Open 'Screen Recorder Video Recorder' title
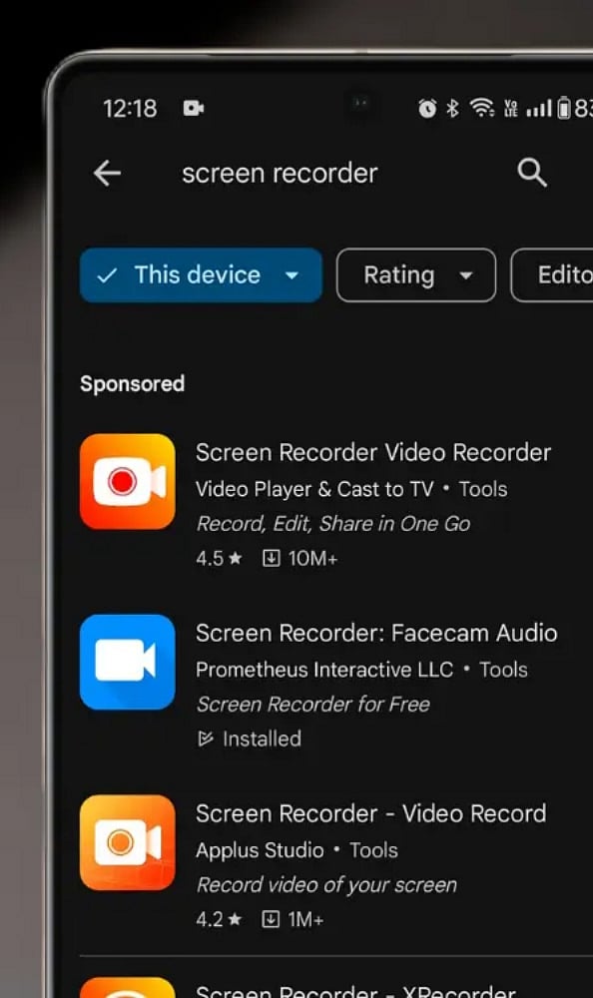Viewport: 593px width, 998px height. point(373,452)
